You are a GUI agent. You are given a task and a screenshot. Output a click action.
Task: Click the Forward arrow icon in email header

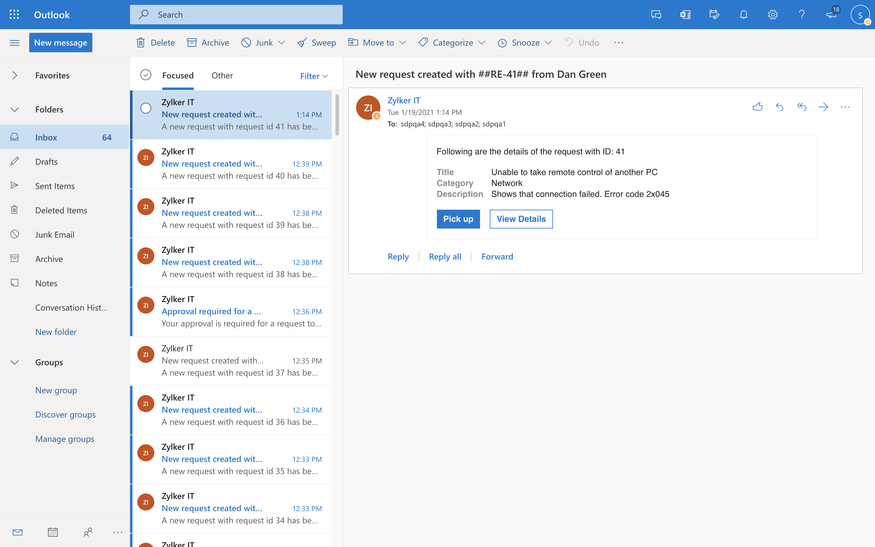(x=823, y=107)
